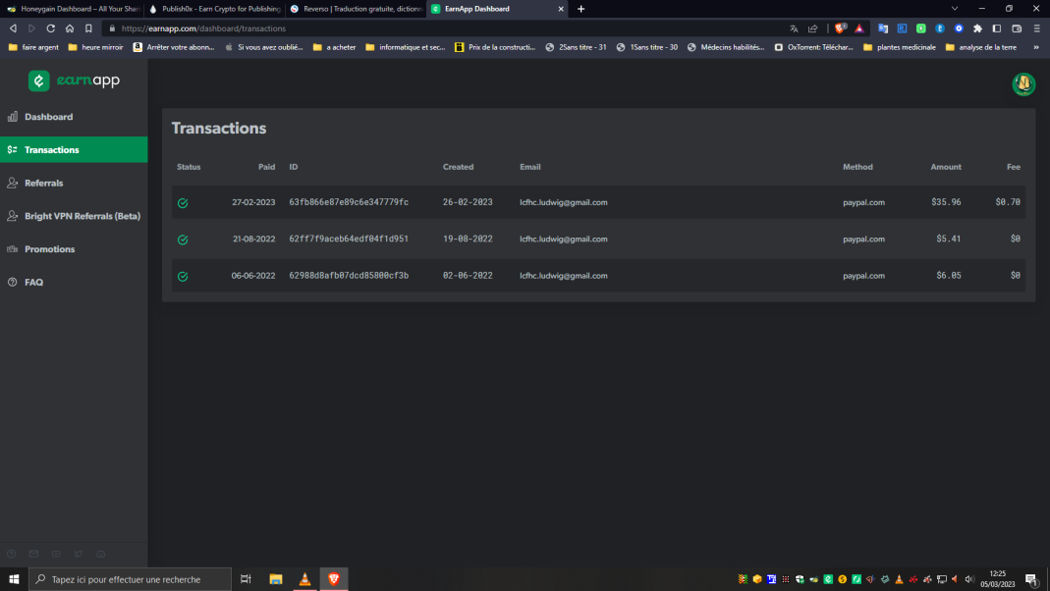Click the $35.96 amount cell
The height and width of the screenshot is (591, 1050).
[x=946, y=202]
